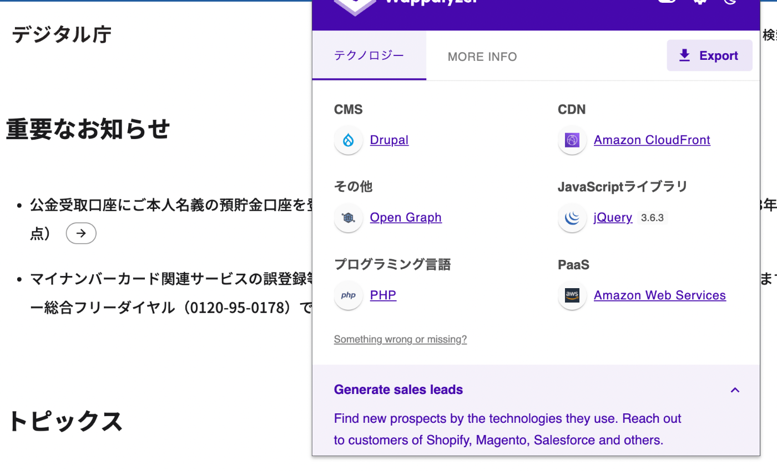Click the Open Graph icon
The width and height of the screenshot is (777, 471).
(349, 218)
